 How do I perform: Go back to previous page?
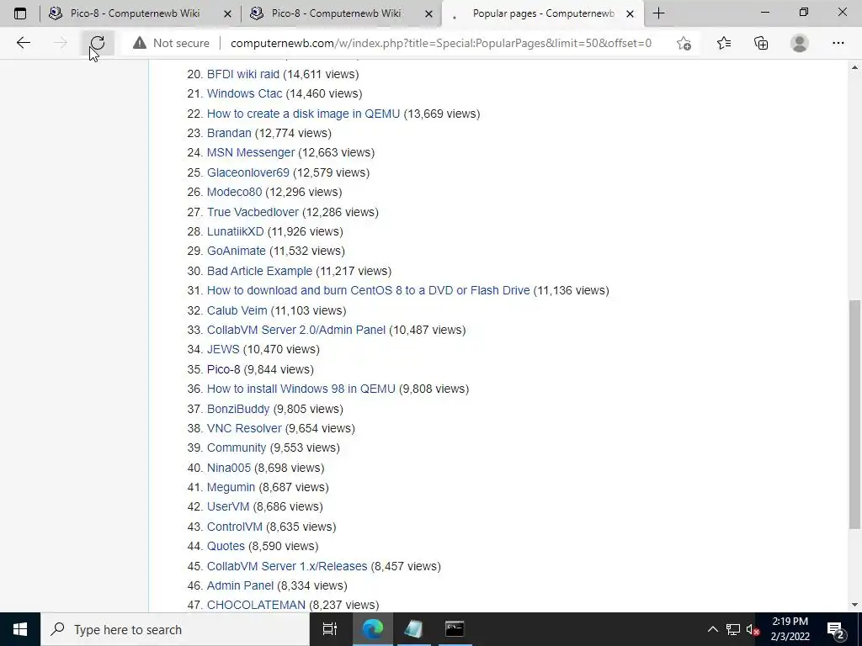pos(23,43)
